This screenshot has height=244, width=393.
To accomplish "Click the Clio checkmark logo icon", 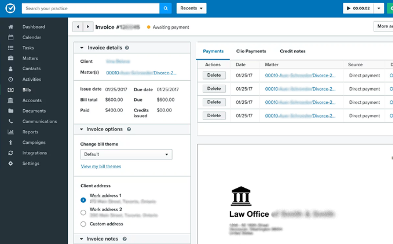I will coord(10,8).
